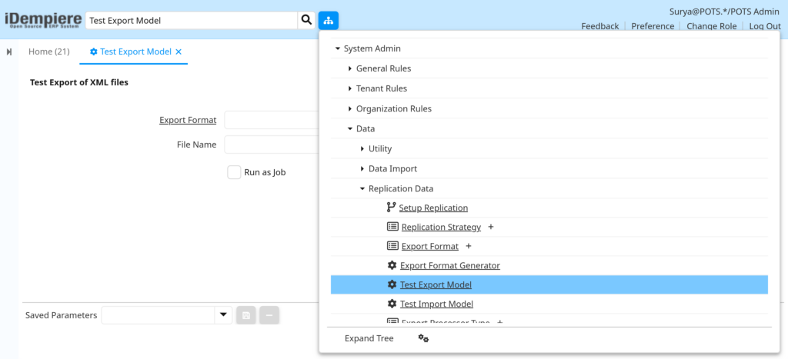Expand the Utility node
The height and width of the screenshot is (359, 788).
362,149
